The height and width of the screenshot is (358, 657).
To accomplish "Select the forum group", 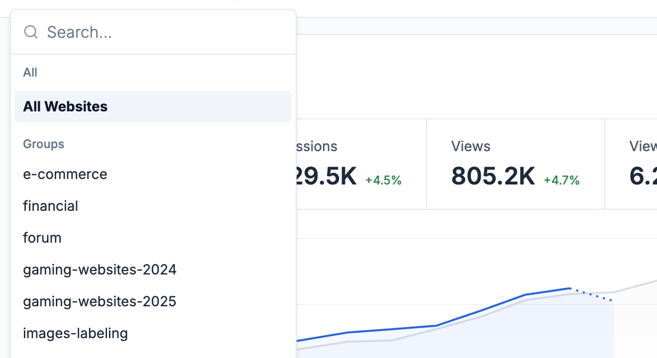I will 42,238.
